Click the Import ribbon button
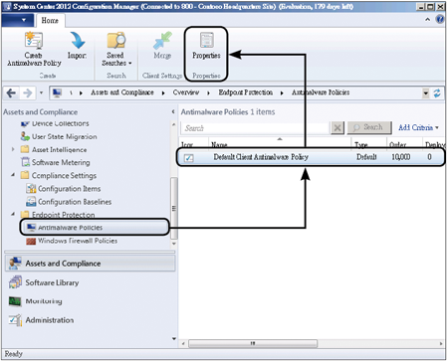 [x=77, y=46]
